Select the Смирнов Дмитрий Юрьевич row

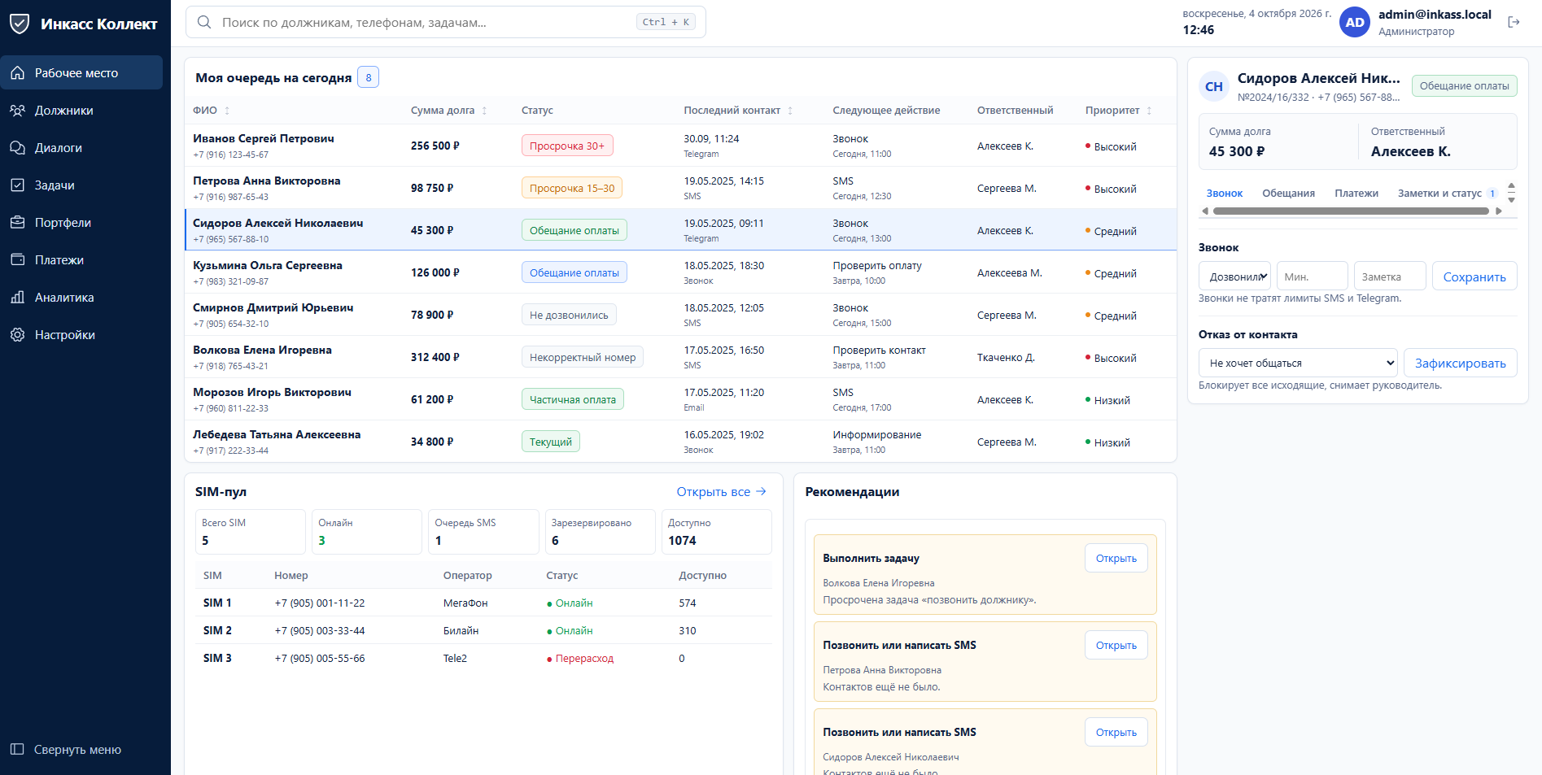click(680, 315)
